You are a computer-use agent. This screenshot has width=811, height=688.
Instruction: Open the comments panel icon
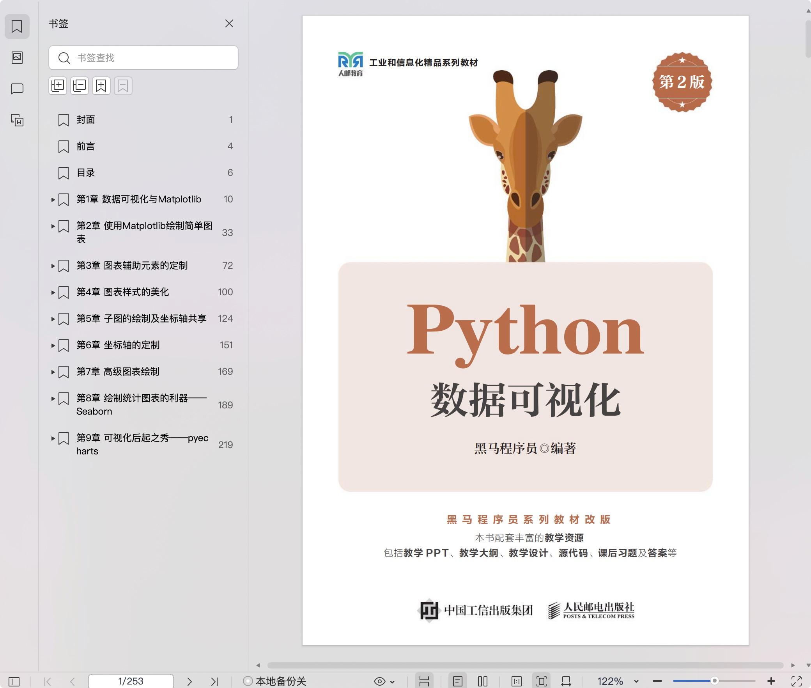[x=17, y=89]
